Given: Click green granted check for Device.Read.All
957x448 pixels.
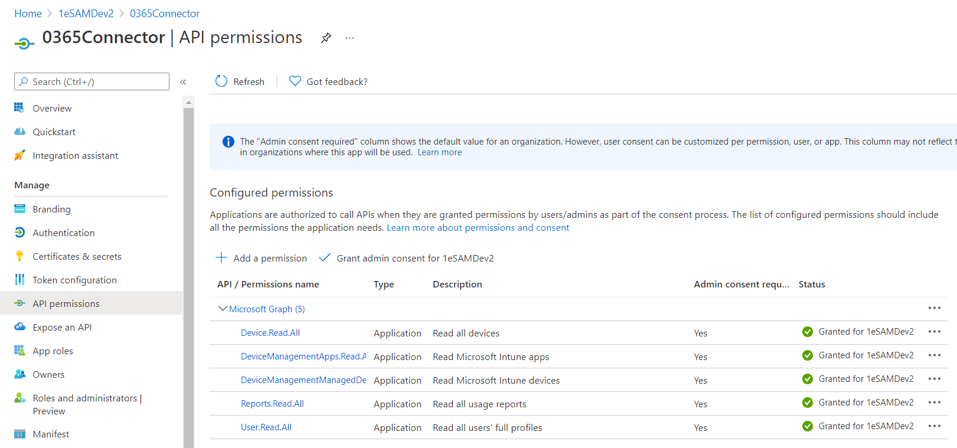Looking at the screenshot, I should (x=808, y=332).
